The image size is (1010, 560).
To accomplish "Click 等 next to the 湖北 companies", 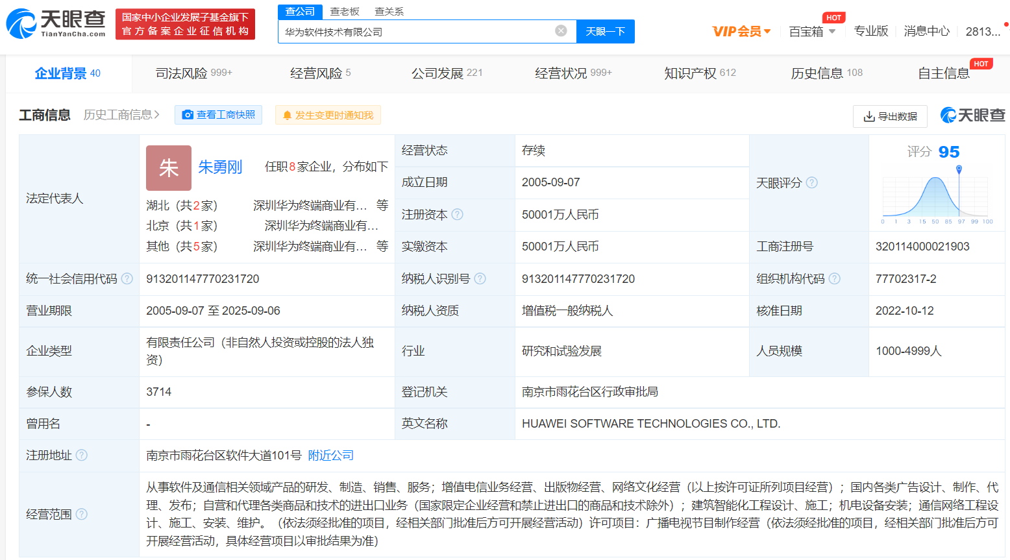I will pos(382,205).
